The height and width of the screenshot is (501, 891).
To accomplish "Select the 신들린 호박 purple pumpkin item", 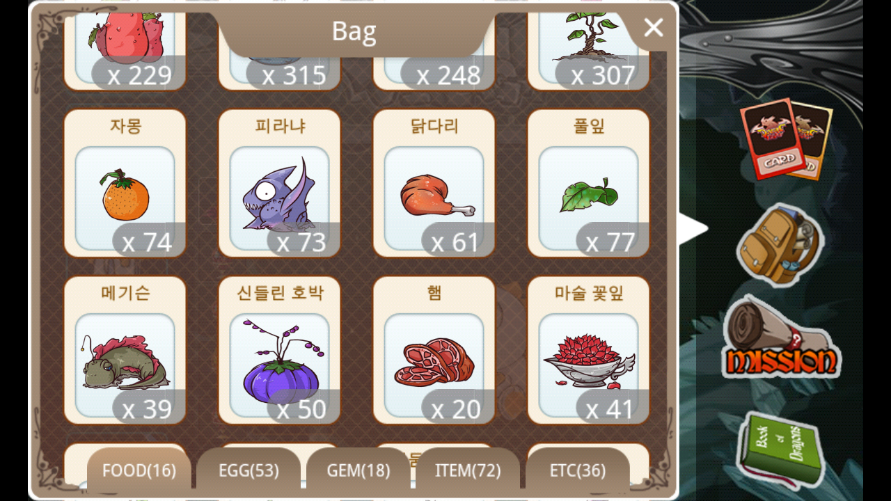I will click(280, 351).
